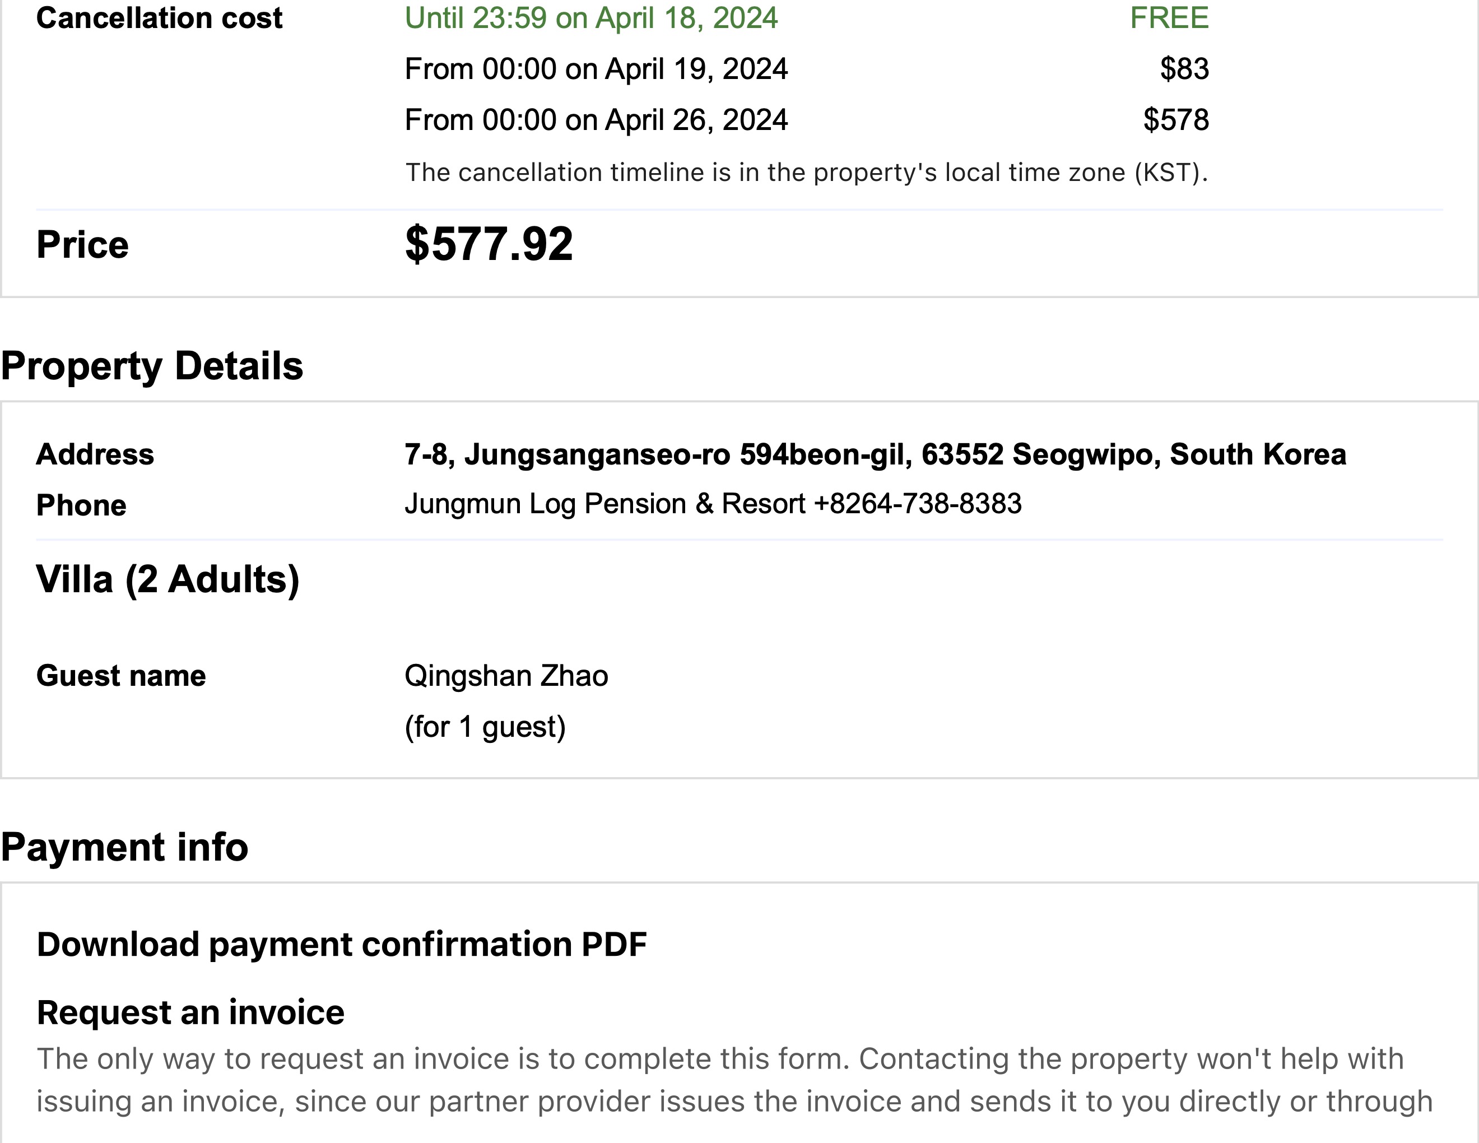The height and width of the screenshot is (1143, 1479).
Task: Open the Request an invoice link
Action: pos(190,1012)
